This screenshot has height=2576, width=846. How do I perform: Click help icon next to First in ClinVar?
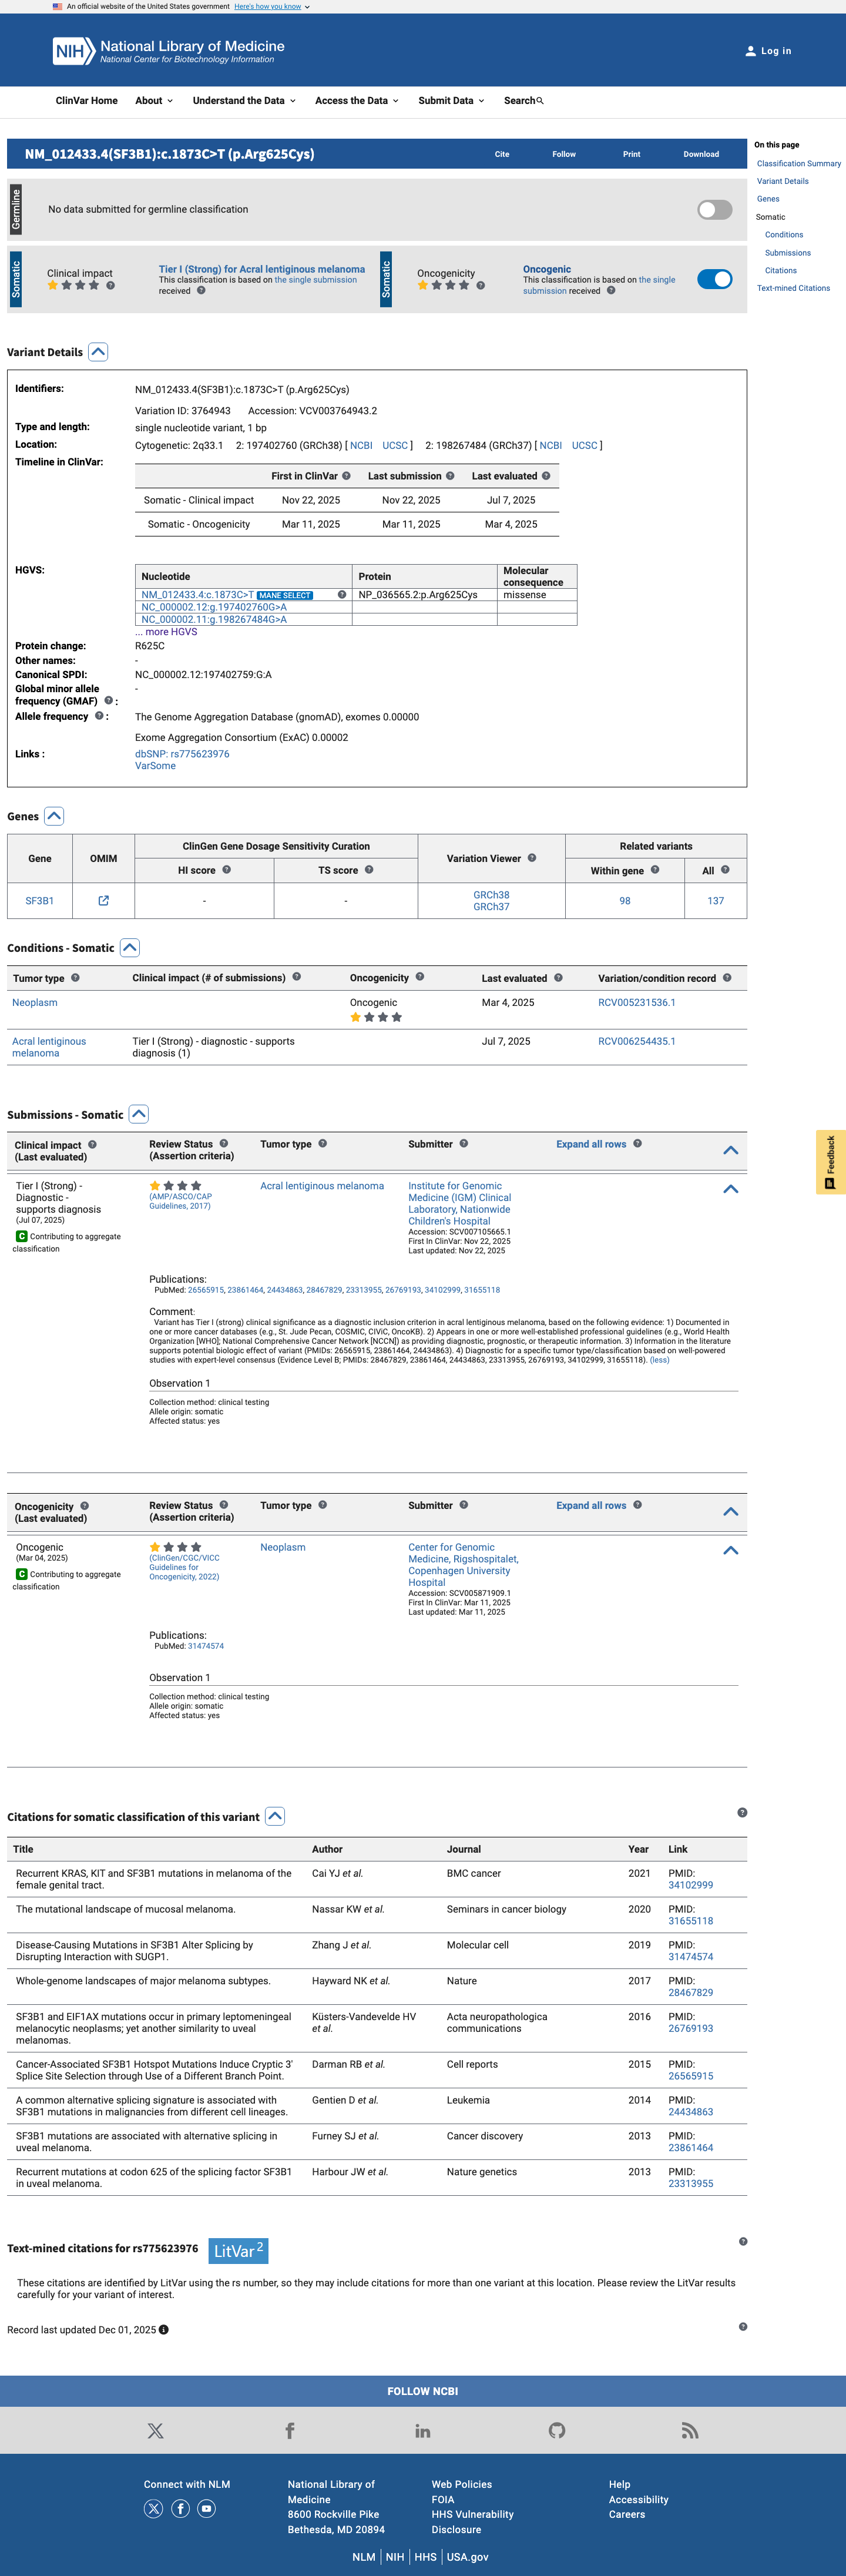click(x=346, y=476)
